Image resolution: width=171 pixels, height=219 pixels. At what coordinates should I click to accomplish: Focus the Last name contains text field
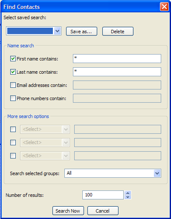(117, 72)
